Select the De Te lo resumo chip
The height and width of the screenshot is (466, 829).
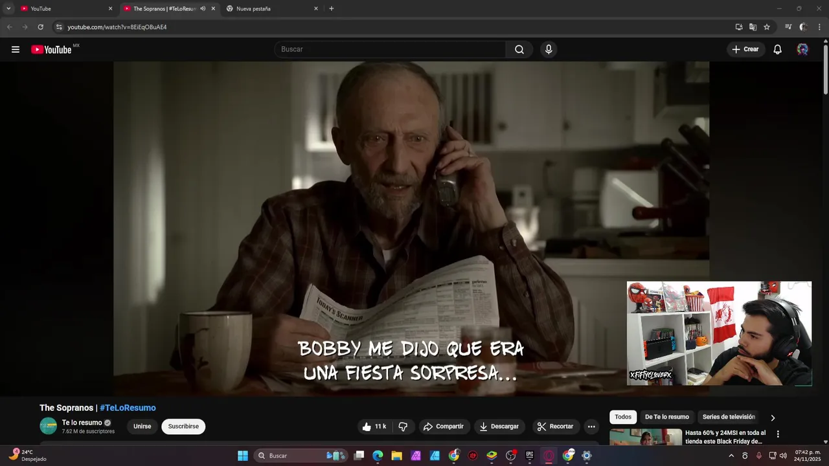pos(666,417)
